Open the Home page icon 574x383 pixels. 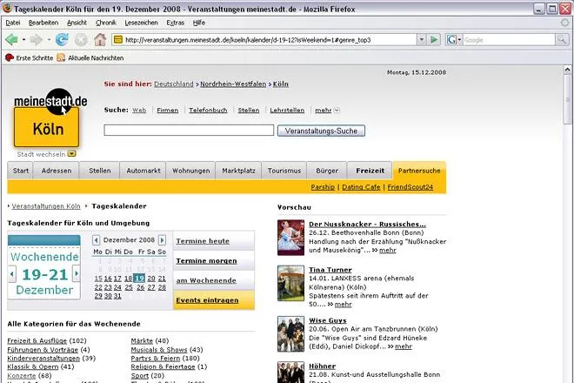(100, 39)
